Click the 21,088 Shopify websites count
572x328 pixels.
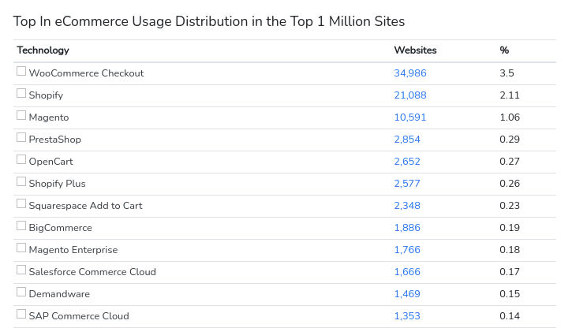(x=409, y=95)
